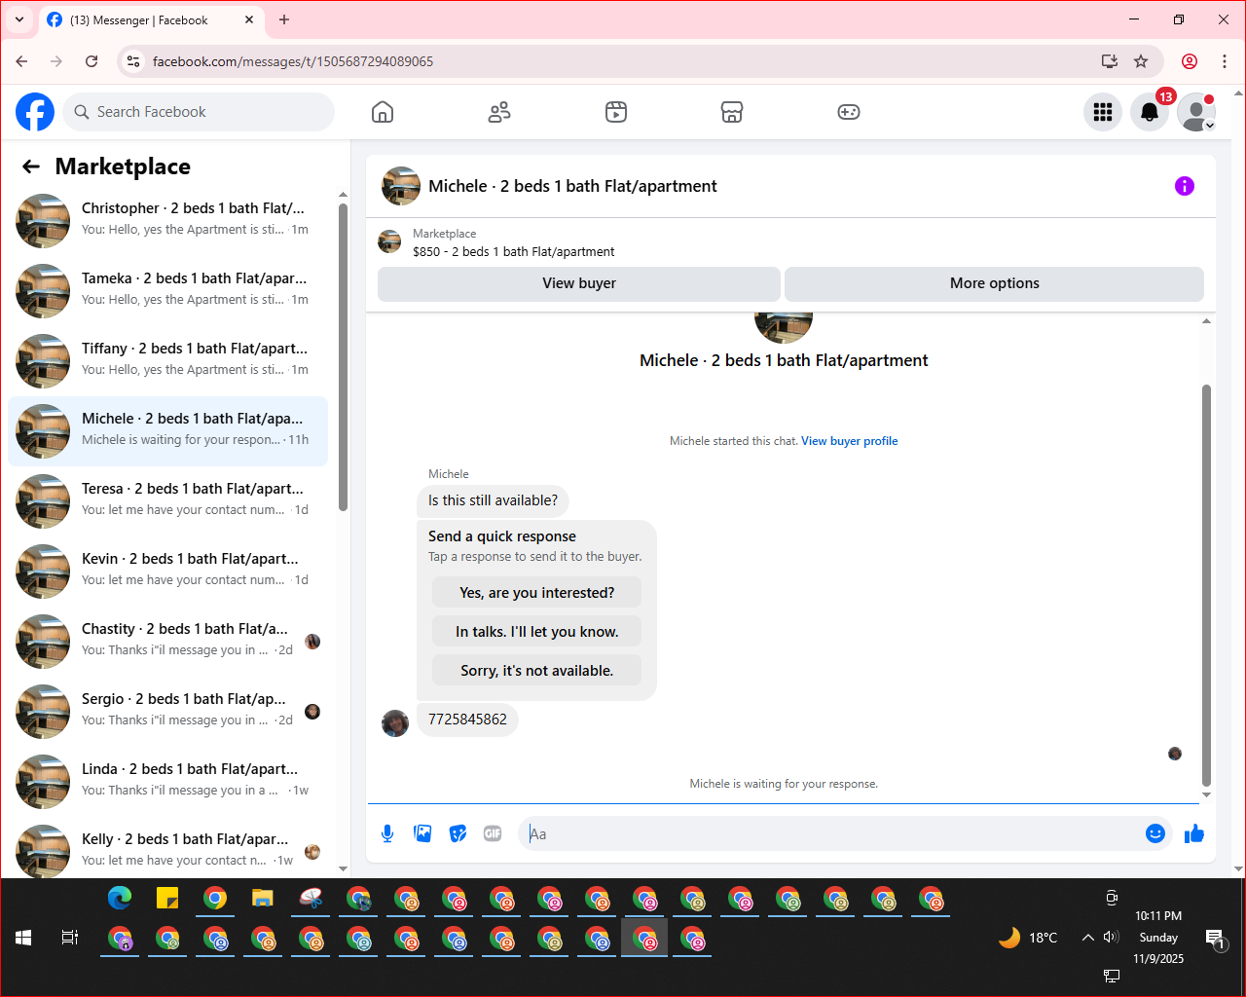1246x997 pixels.
Task: Send quick response "Sorry, it's not available."
Action: tap(536, 671)
